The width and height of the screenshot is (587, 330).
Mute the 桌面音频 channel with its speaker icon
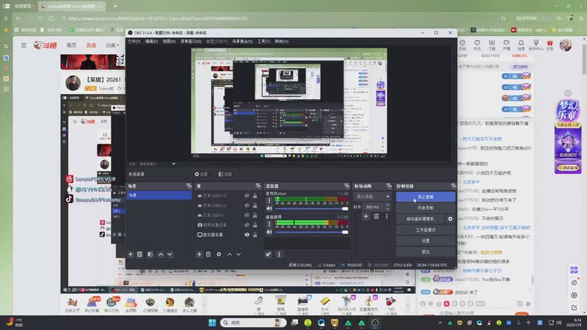(x=269, y=232)
